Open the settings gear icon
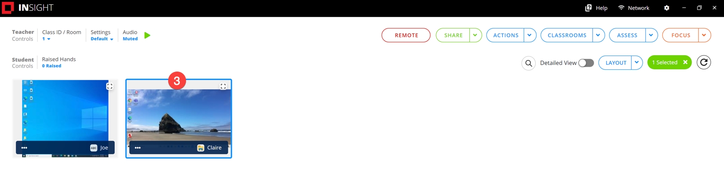 tap(667, 8)
